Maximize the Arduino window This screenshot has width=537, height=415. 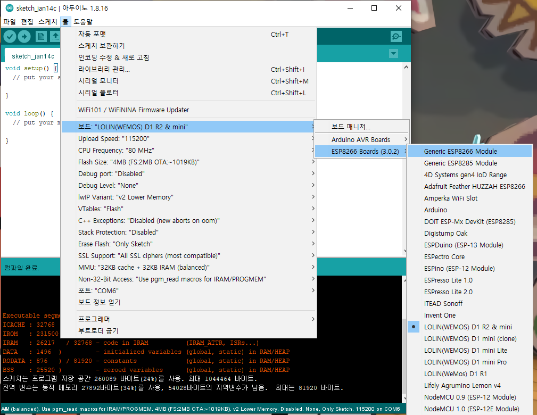coord(374,8)
